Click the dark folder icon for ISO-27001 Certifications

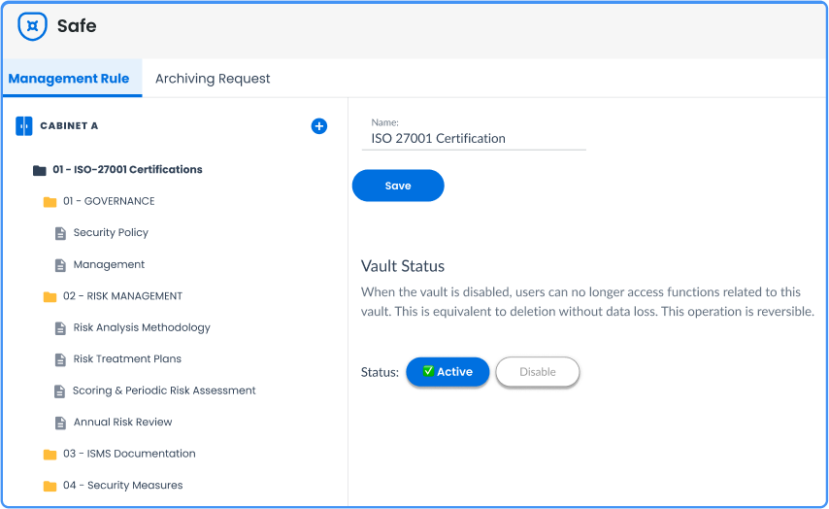click(40, 170)
